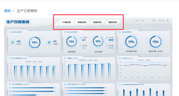
Task: Click the 10021 order completion bar
Action: (85, 94)
